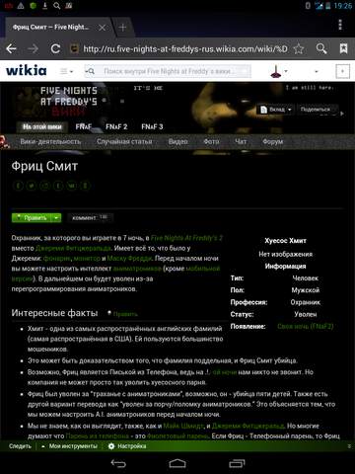Click the Поделиться share button

coord(318,110)
